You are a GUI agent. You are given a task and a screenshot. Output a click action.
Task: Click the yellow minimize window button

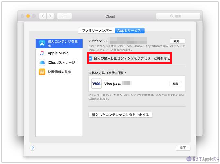click(x=28, y=16)
